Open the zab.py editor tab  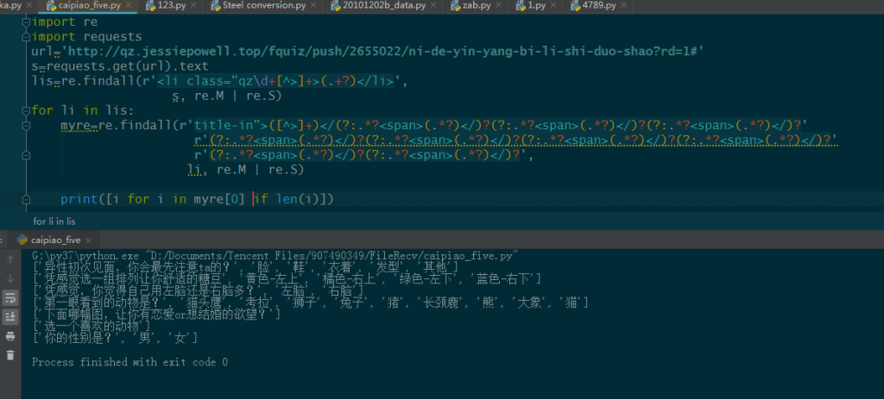point(475,6)
